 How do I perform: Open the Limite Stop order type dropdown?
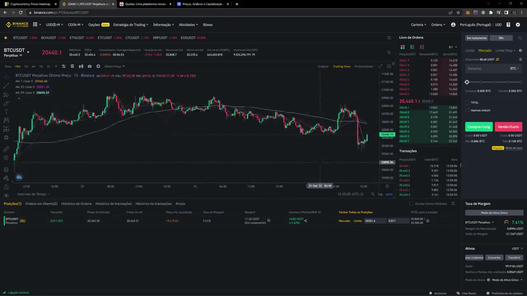(x=505, y=51)
